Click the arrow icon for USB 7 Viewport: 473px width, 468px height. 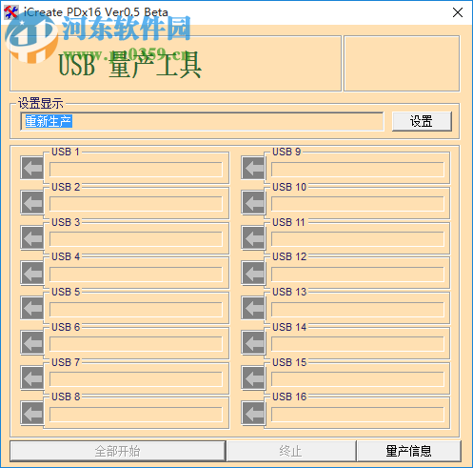click(x=32, y=378)
